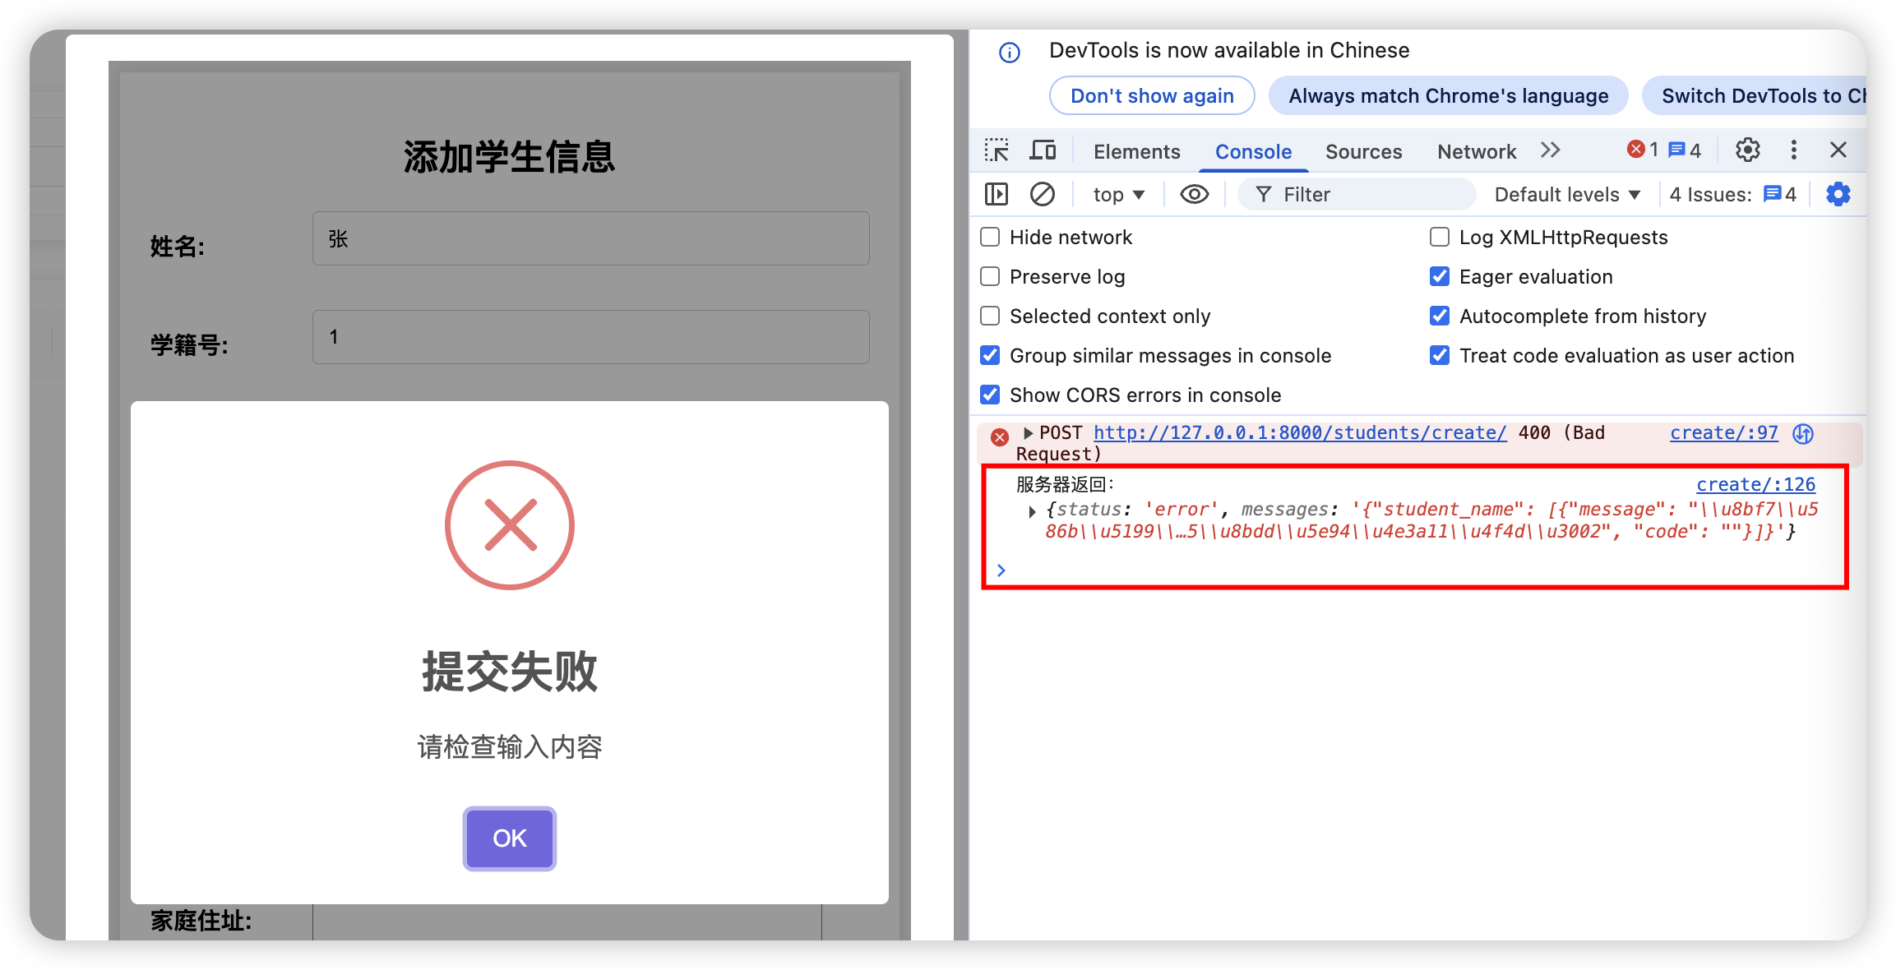Expand the POST error message triangle
1896x970 pixels.
[1028, 432]
